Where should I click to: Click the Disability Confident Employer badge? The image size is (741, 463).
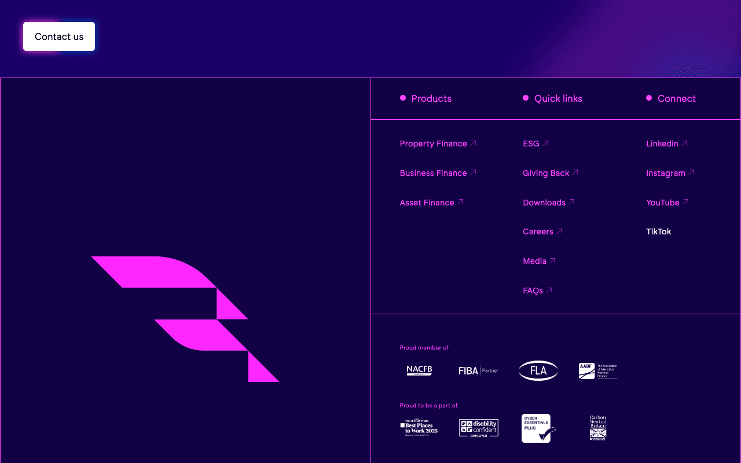(478, 428)
